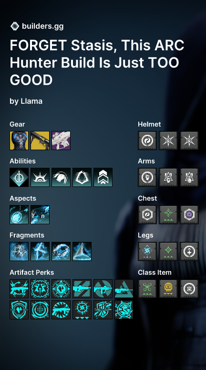Click the builders.gg logo icon
The width and height of the screenshot is (206, 370).
point(15,26)
